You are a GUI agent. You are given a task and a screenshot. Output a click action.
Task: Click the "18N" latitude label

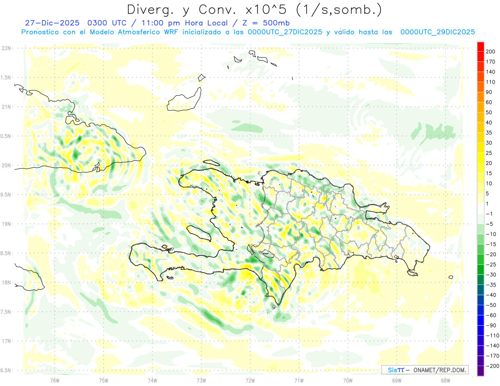(x=6, y=282)
